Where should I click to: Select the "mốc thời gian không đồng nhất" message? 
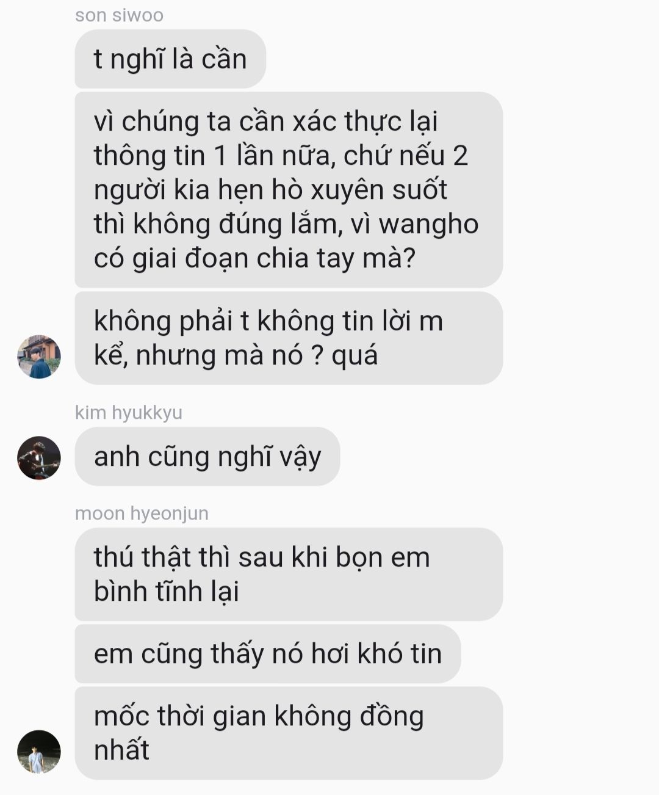click(289, 733)
